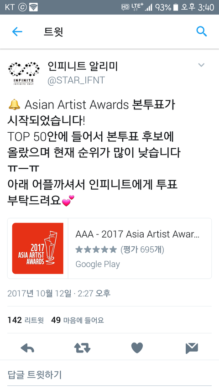Open 인피니트 알리미 profile name
The width and height of the screenshot is (219, 389).
[x=83, y=66]
